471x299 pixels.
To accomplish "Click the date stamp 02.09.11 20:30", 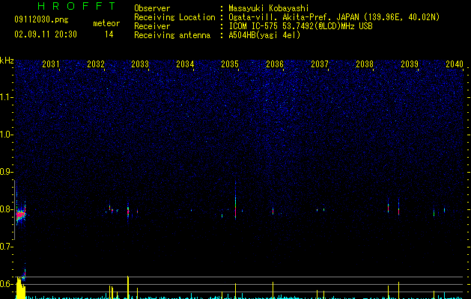I will coord(46,34).
